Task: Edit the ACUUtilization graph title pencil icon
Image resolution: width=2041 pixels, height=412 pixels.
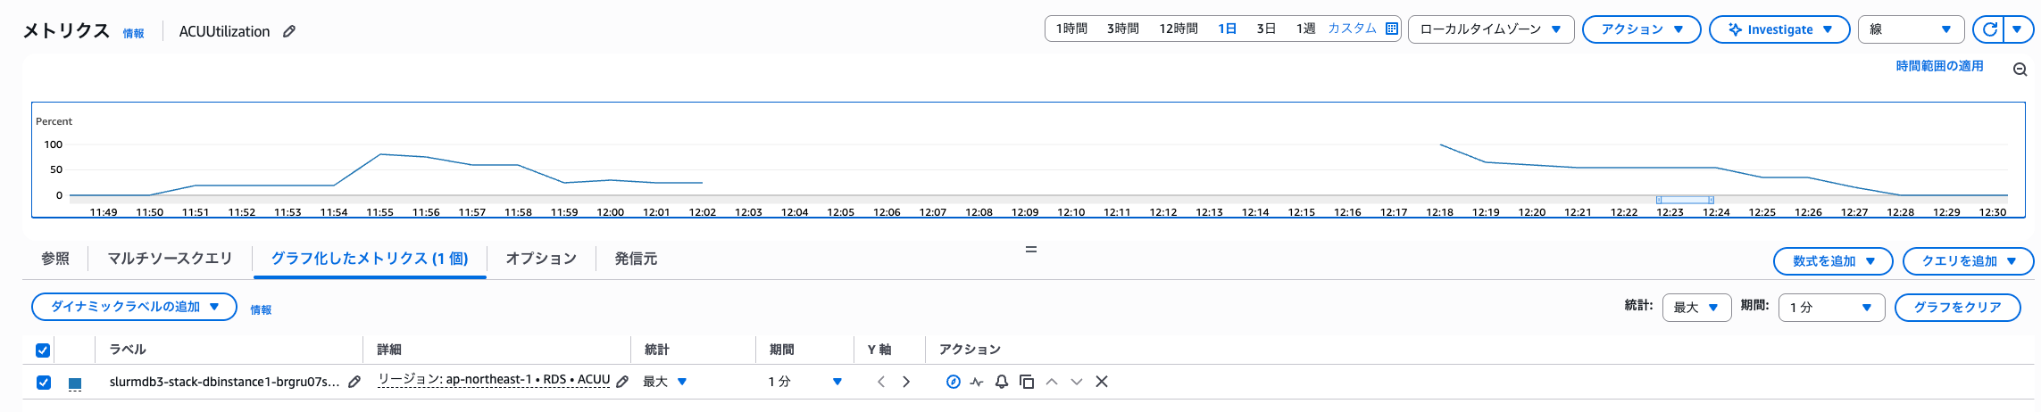Action: (x=289, y=31)
